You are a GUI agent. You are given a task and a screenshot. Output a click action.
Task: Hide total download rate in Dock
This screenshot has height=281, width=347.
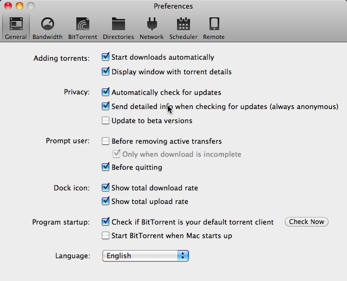[x=106, y=188]
